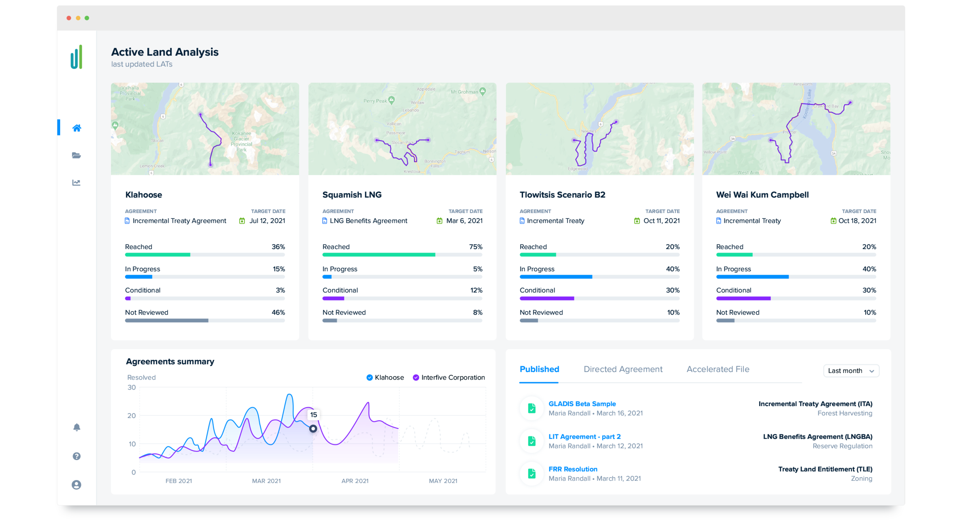965x520 pixels.
Task: Open the Wei Wai Kum Campbell card title
Action: (x=762, y=195)
